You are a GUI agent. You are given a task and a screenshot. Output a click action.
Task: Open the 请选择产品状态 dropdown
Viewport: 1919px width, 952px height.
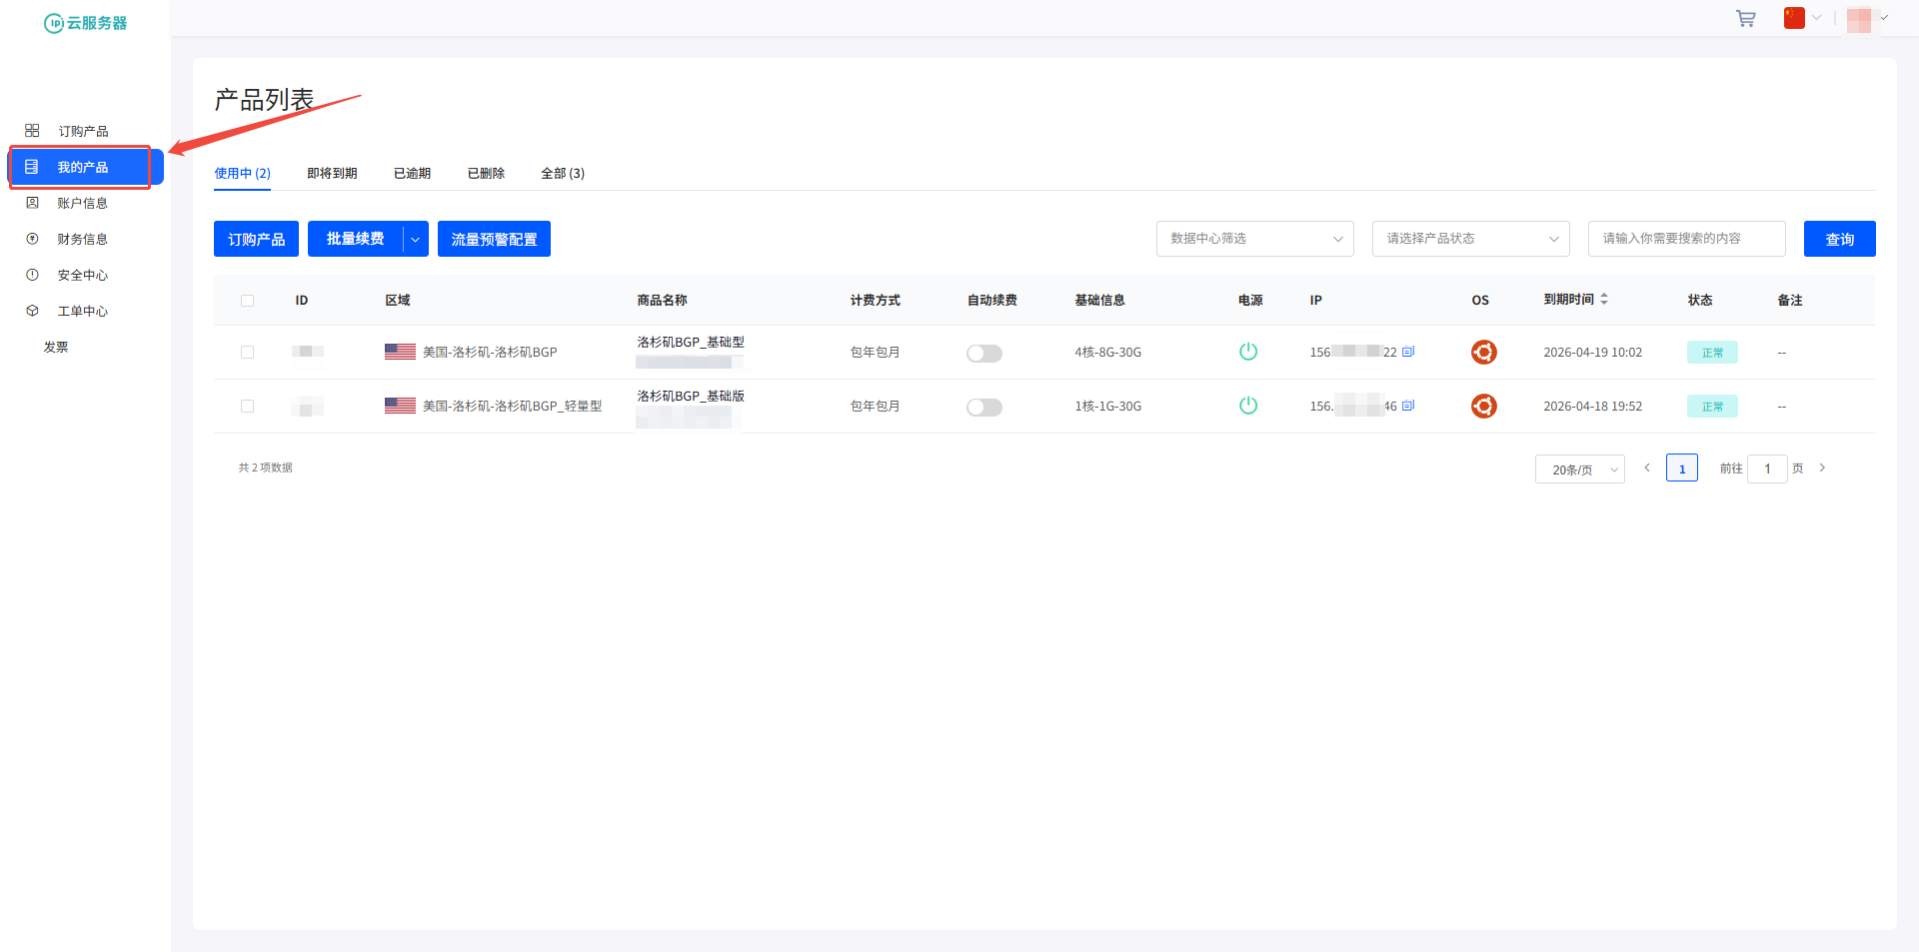pos(1470,239)
